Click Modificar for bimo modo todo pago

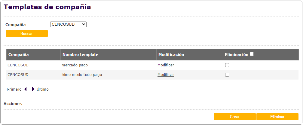point(166,75)
